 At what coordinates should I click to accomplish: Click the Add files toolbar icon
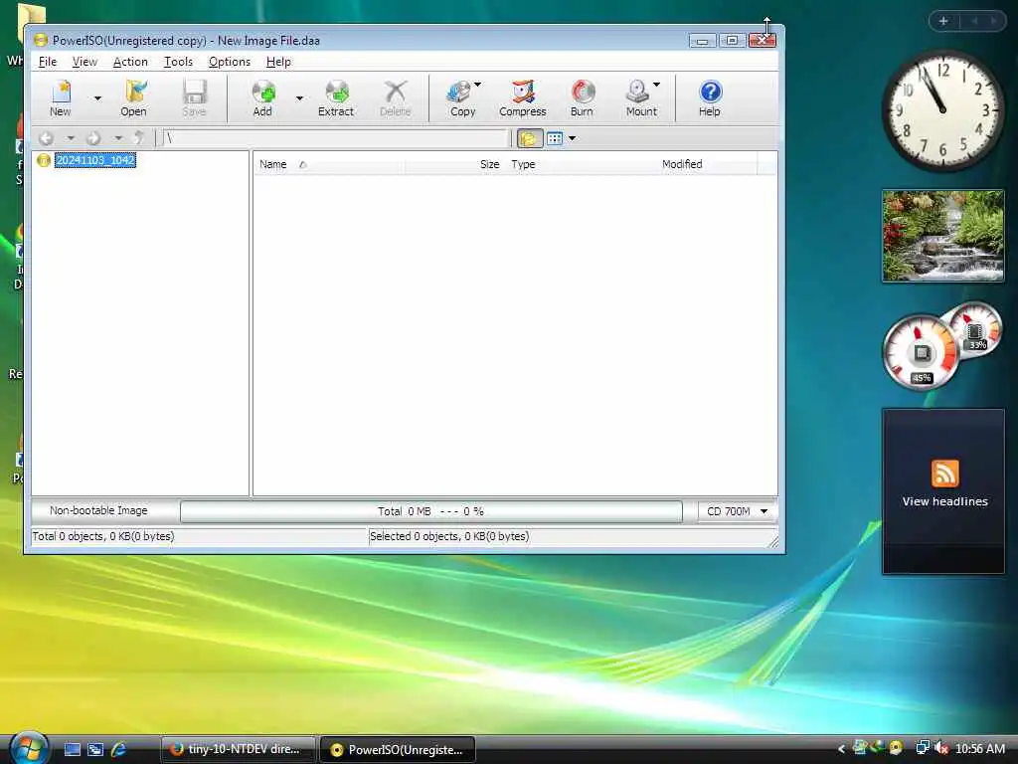(262, 98)
